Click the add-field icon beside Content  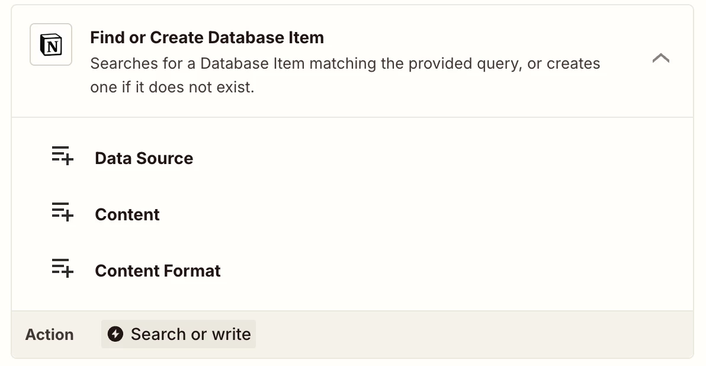pyautogui.click(x=62, y=213)
